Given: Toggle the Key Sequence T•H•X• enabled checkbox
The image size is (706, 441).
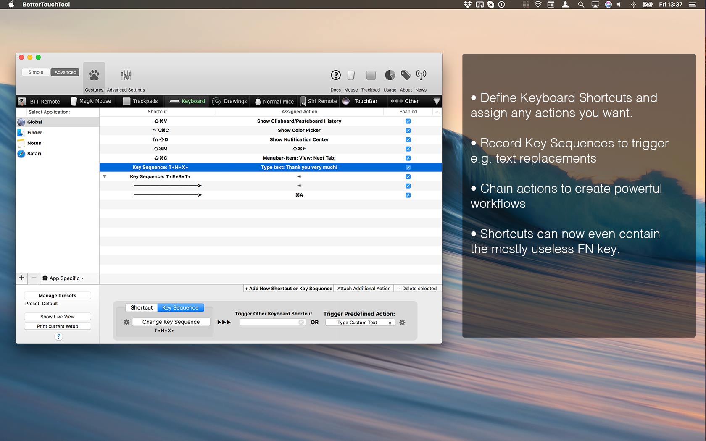Looking at the screenshot, I should [x=408, y=167].
